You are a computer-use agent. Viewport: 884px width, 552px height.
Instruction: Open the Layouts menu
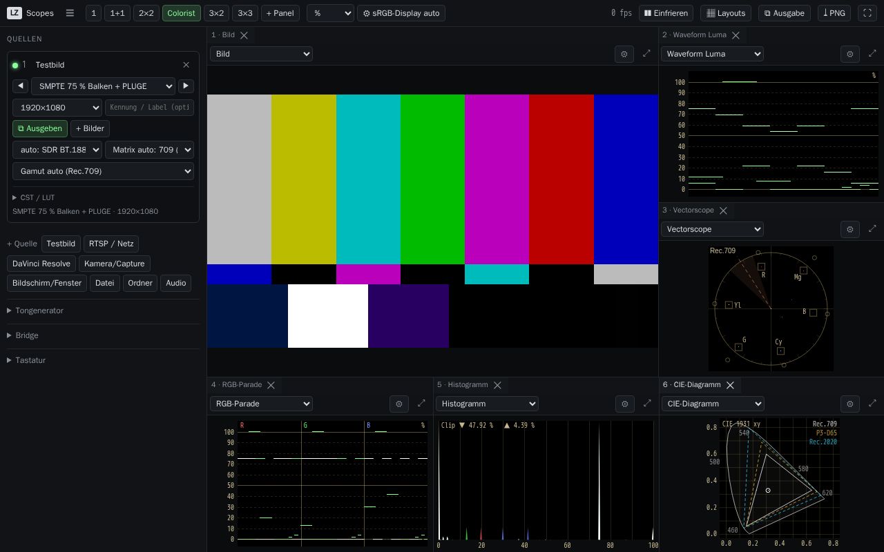(727, 13)
